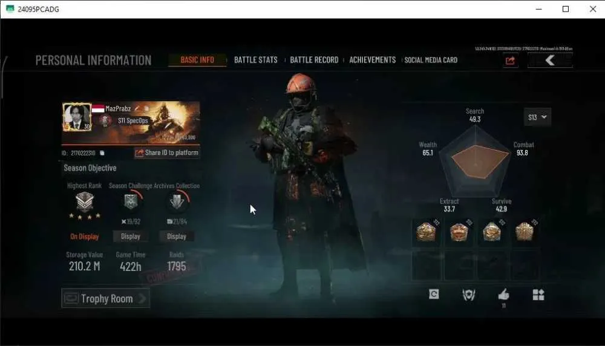Copy the player ID number icon
Image resolution: width=605 pixels, height=346 pixels.
(x=102, y=153)
